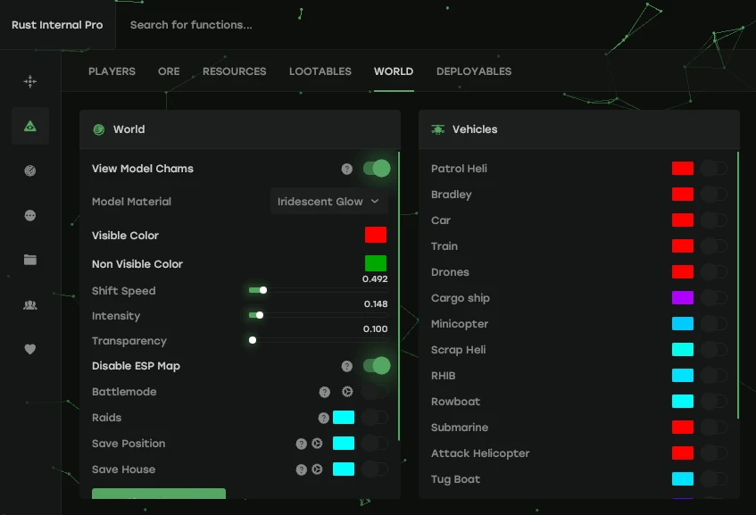This screenshot has width=756, height=515.
Task: Change the Save House color swatch
Action: click(344, 469)
